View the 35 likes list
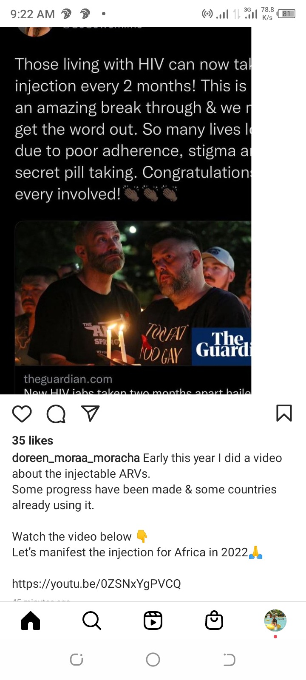Image resolution: width=306 pixels, height=680 pixels. (x=33, y=440)
